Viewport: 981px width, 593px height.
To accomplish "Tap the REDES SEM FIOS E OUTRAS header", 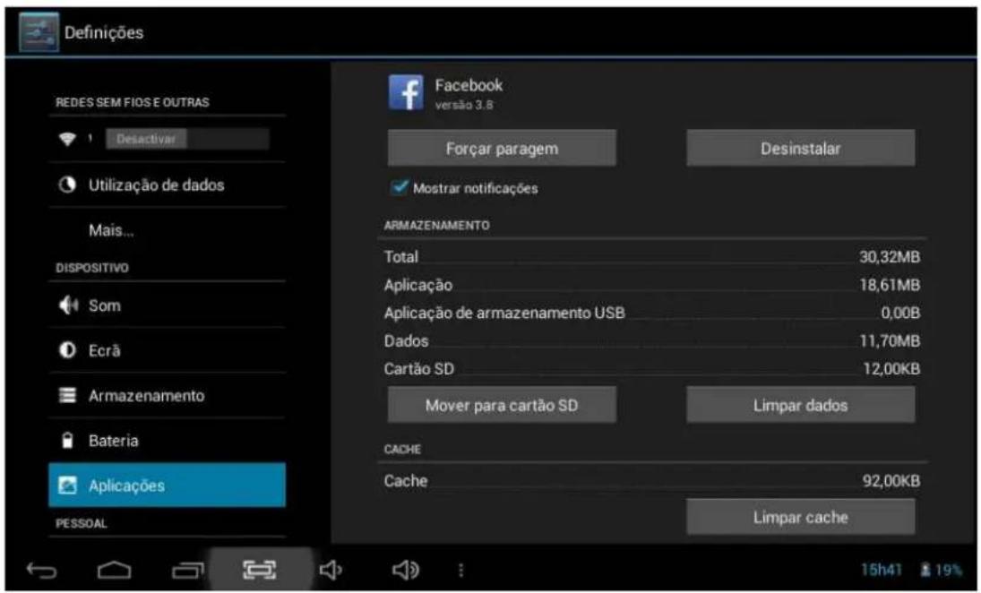I will pyautogui.click(x=133, y=103).
